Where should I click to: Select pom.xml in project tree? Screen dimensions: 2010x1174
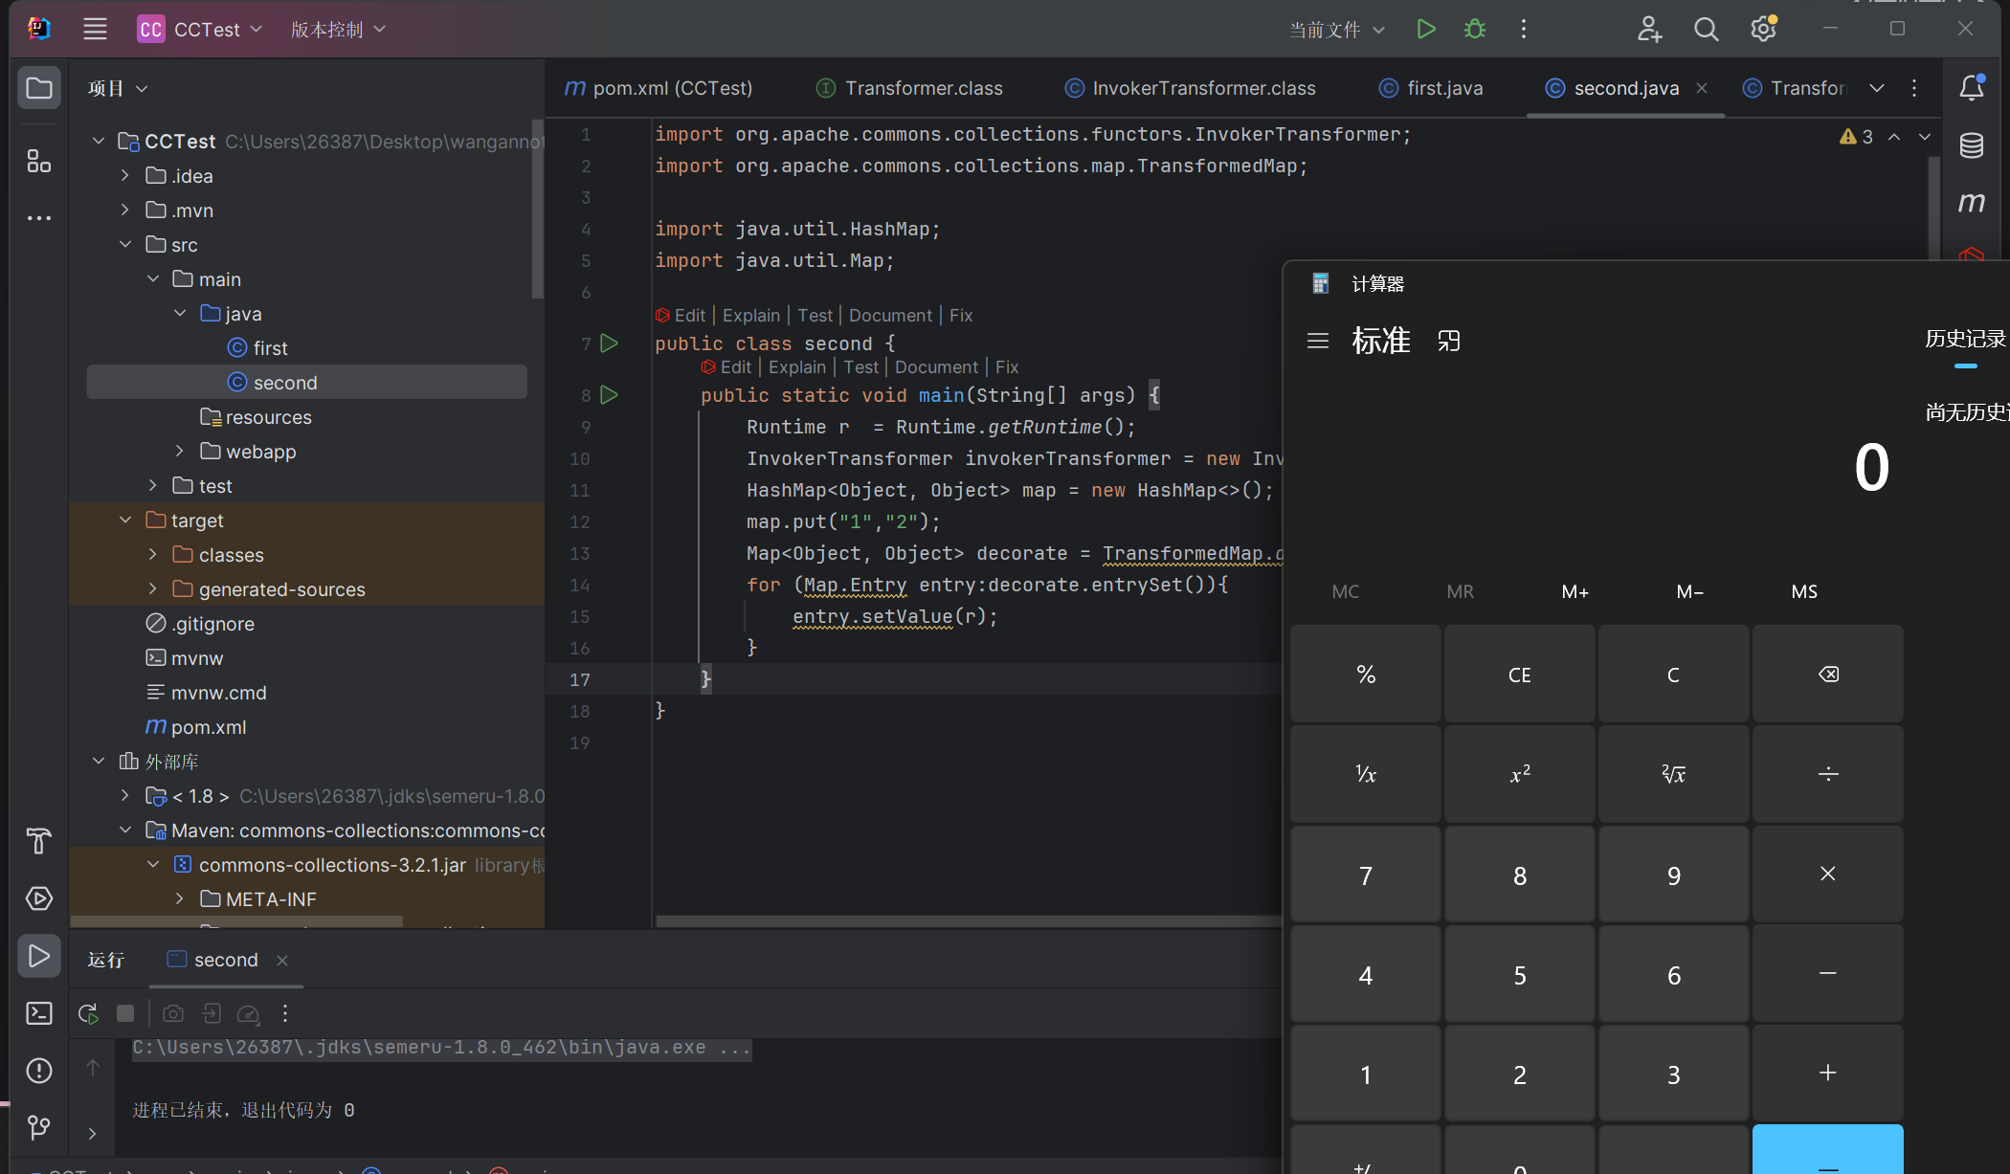(x=196, y=727)
